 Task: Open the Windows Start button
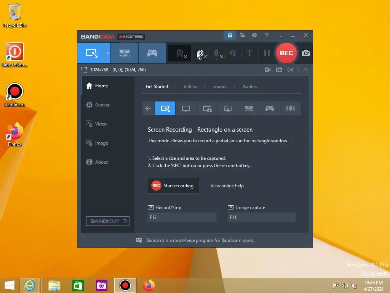[10, 285]
